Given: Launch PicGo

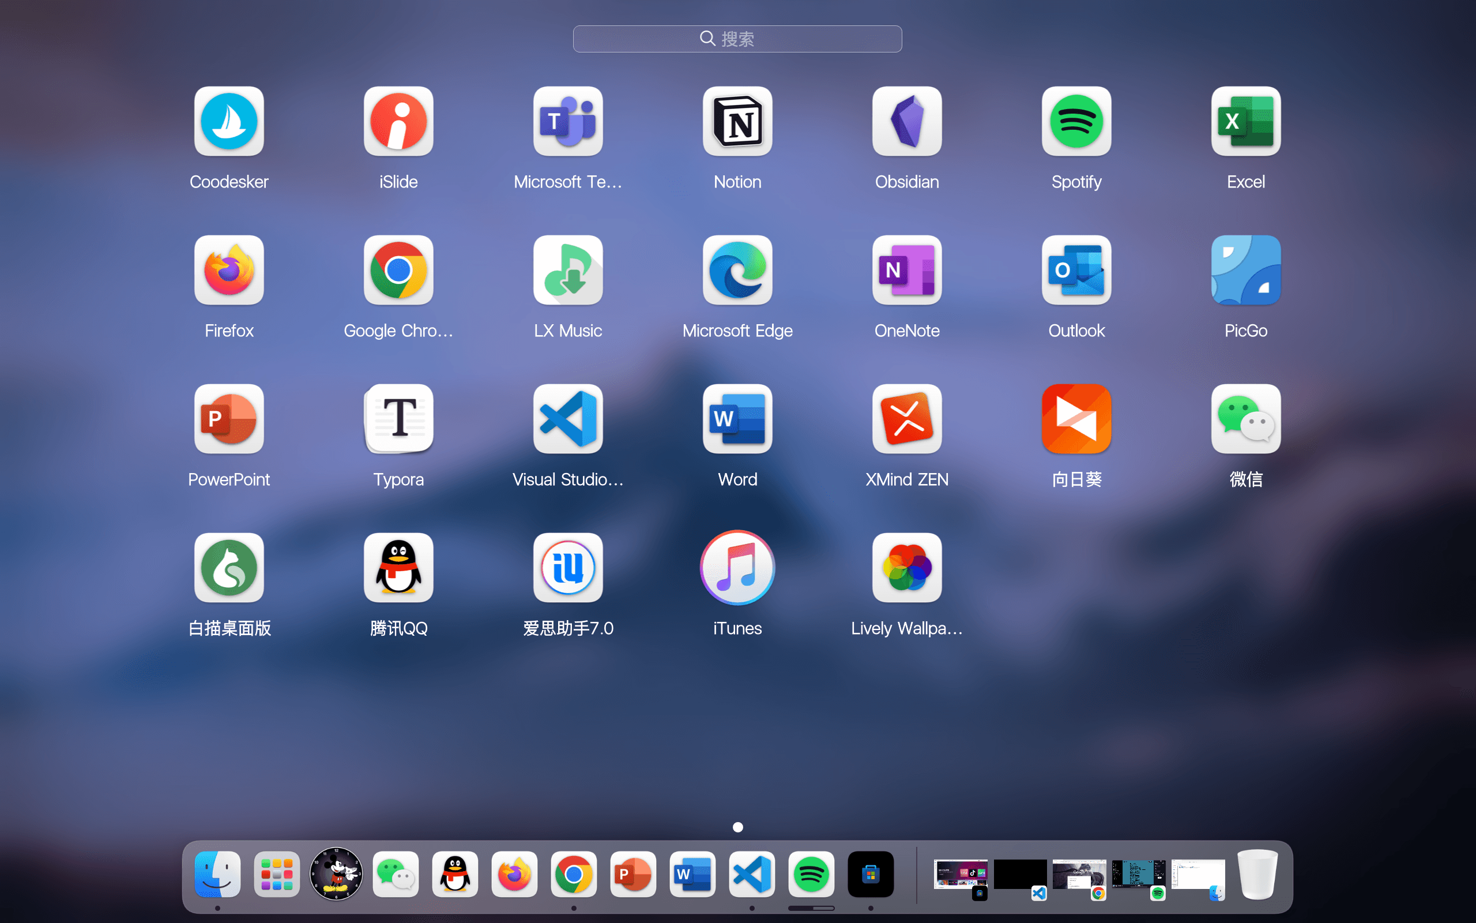Looking at the screenshot, I should click(x=1246, y=270).
